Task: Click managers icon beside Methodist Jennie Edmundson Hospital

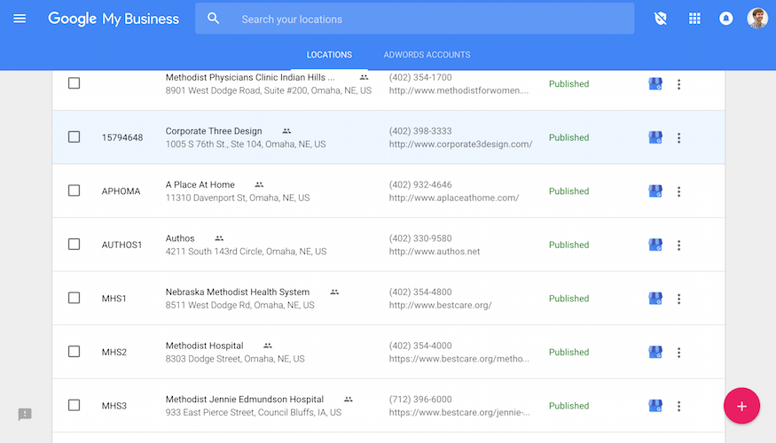Action: 349,400
